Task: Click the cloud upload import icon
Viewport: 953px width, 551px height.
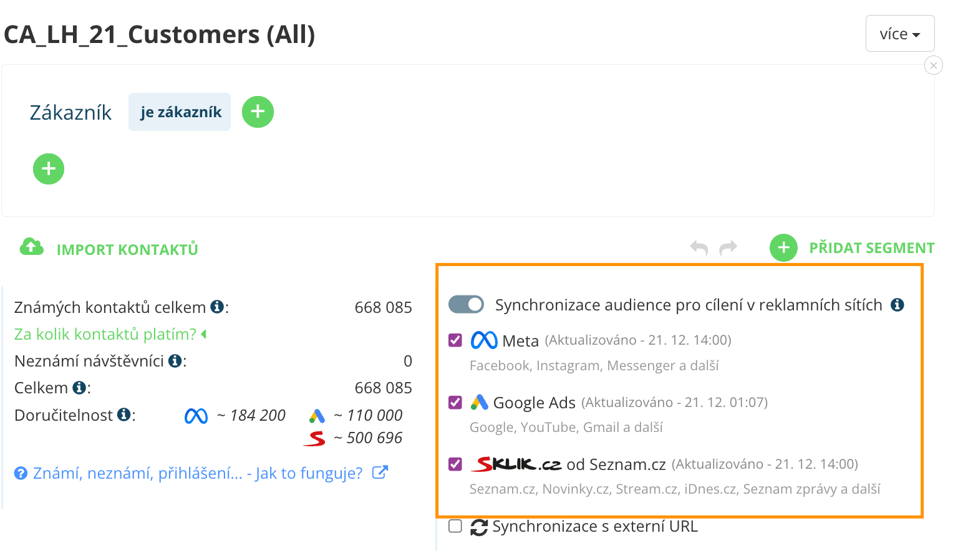Action: [x=32, y=247]
